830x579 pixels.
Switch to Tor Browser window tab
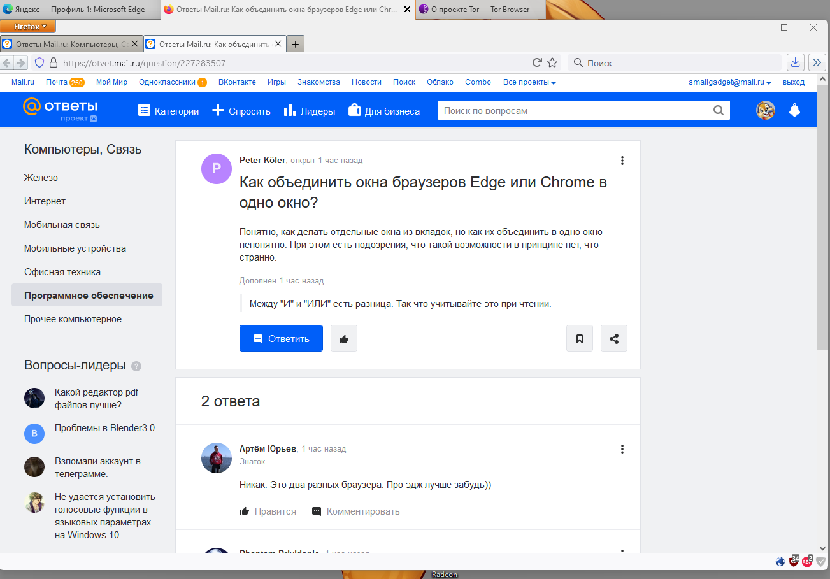[482, 10]
